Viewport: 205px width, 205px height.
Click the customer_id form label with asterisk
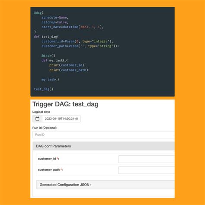(x=48, y=159)
